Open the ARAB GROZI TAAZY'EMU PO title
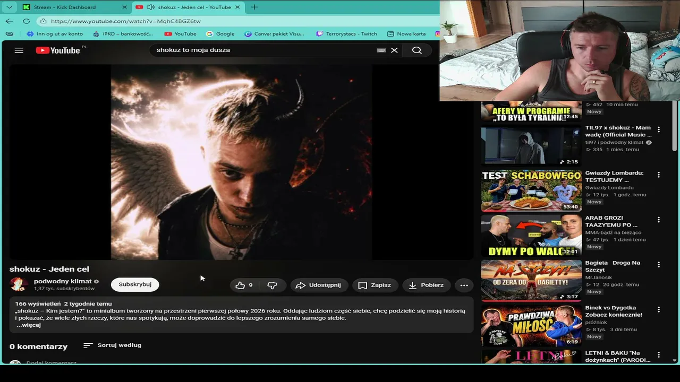The image size is (680, 382). pyautogui.click(x=611, y=221)
